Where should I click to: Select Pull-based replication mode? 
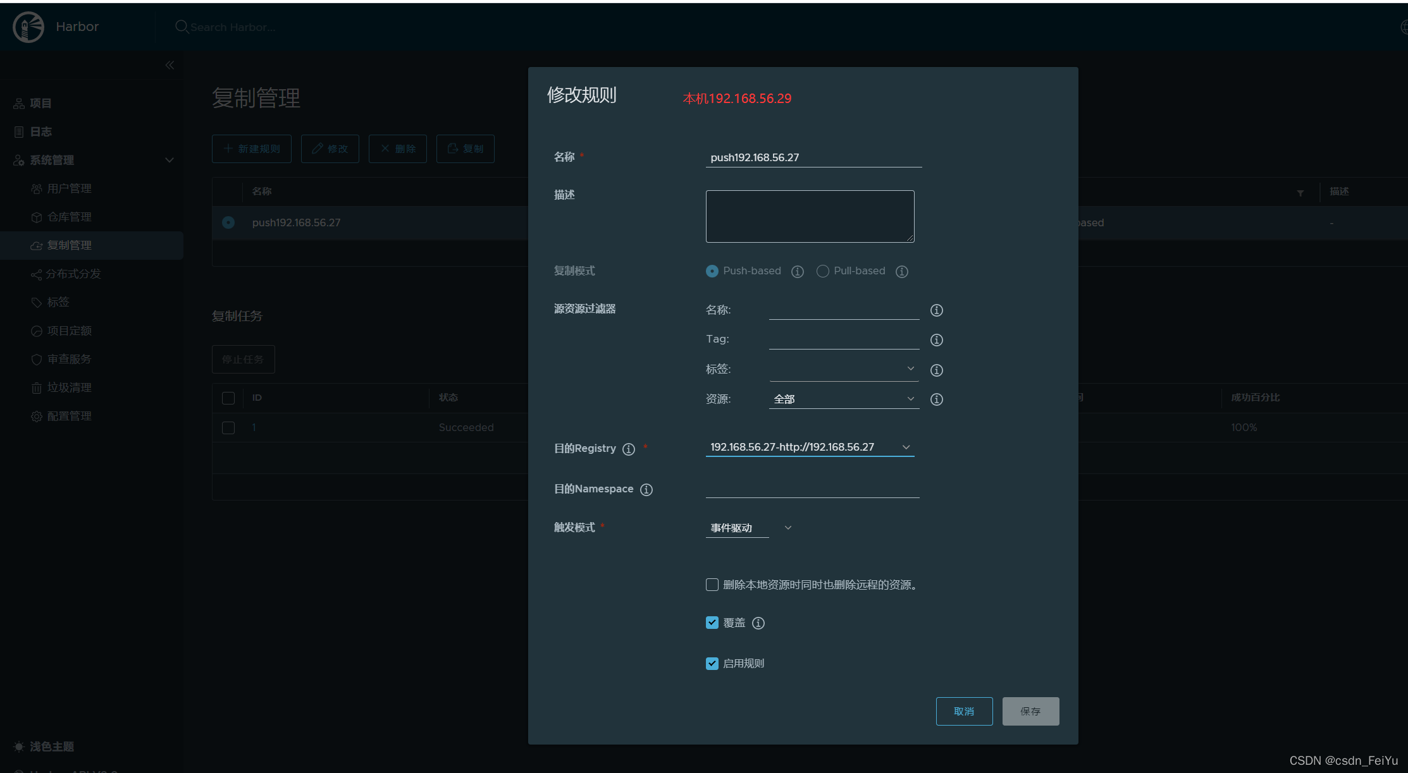pyautogui.click(x=823, y=271)
